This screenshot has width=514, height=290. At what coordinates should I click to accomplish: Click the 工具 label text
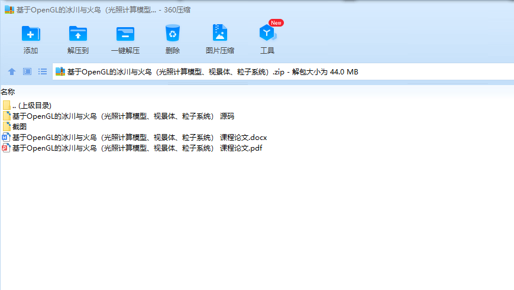[267, 51]
